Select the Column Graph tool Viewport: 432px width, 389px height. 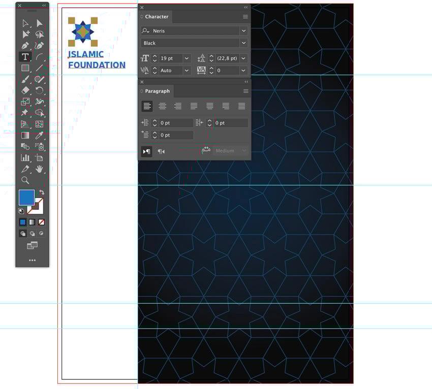tap(25, 158)
